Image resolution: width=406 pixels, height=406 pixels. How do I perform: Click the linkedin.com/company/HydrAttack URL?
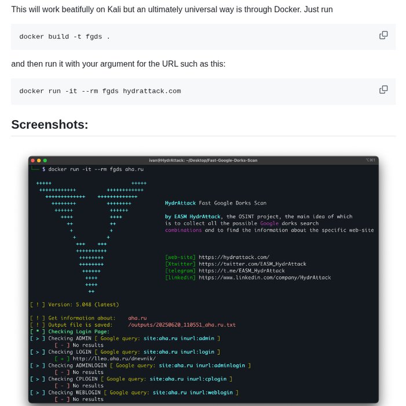point(265,277)
